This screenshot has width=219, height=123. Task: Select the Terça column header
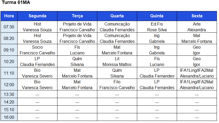tap(77, 16)
